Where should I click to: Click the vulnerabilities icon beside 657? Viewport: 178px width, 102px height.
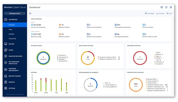point(115,25)
